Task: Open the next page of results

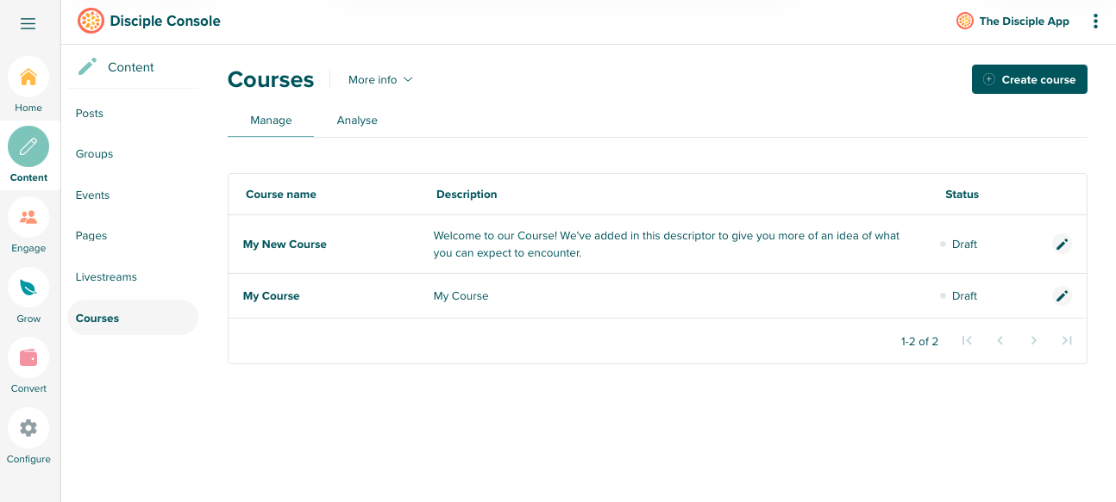Action: pyautogui.click(x=1033, y=340)
